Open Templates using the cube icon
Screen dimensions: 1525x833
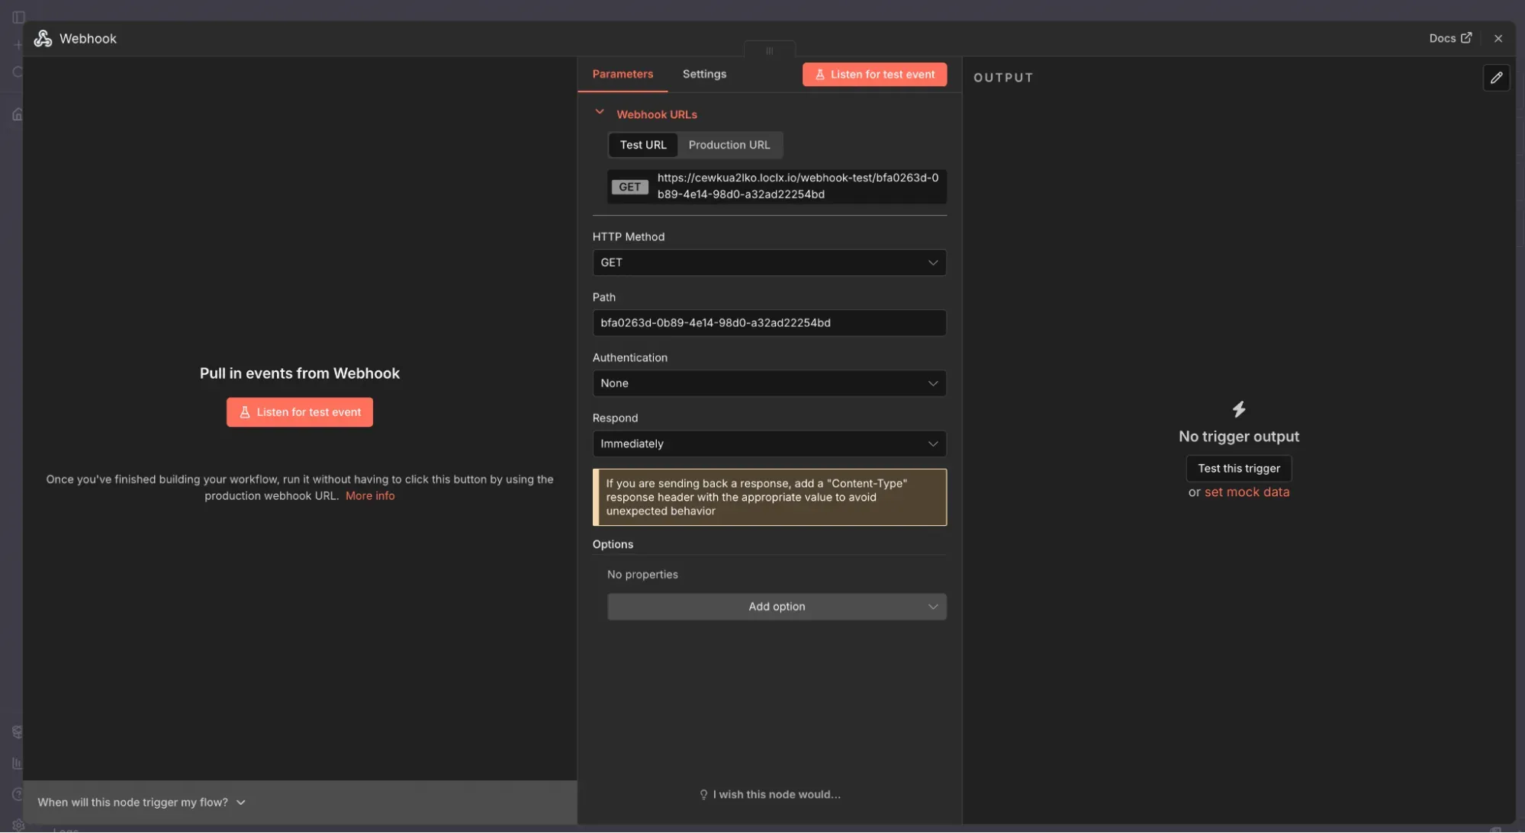point(18,732)
